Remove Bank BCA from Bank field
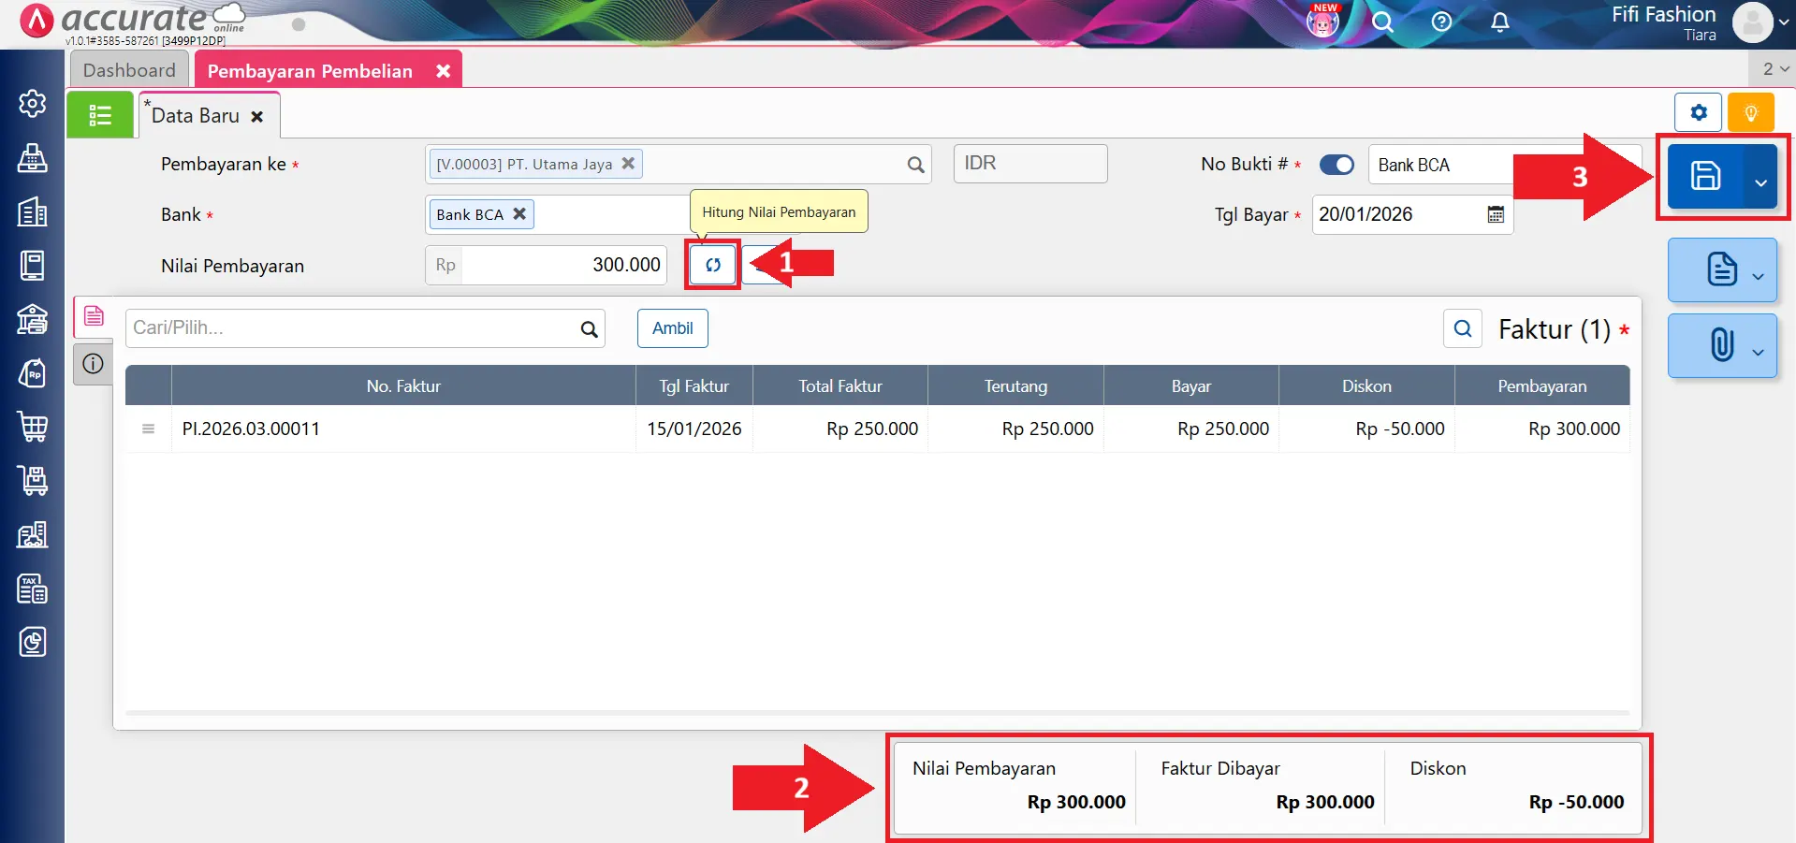1796x843 pixels. 519,213
